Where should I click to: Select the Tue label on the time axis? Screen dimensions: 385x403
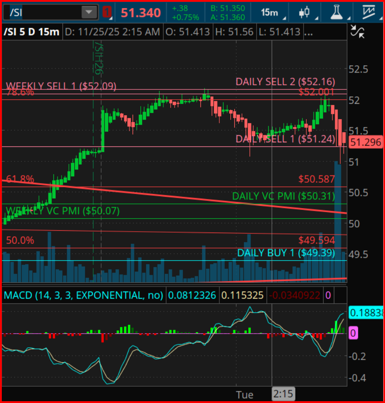pyautogui.click(x=244, y=394)
